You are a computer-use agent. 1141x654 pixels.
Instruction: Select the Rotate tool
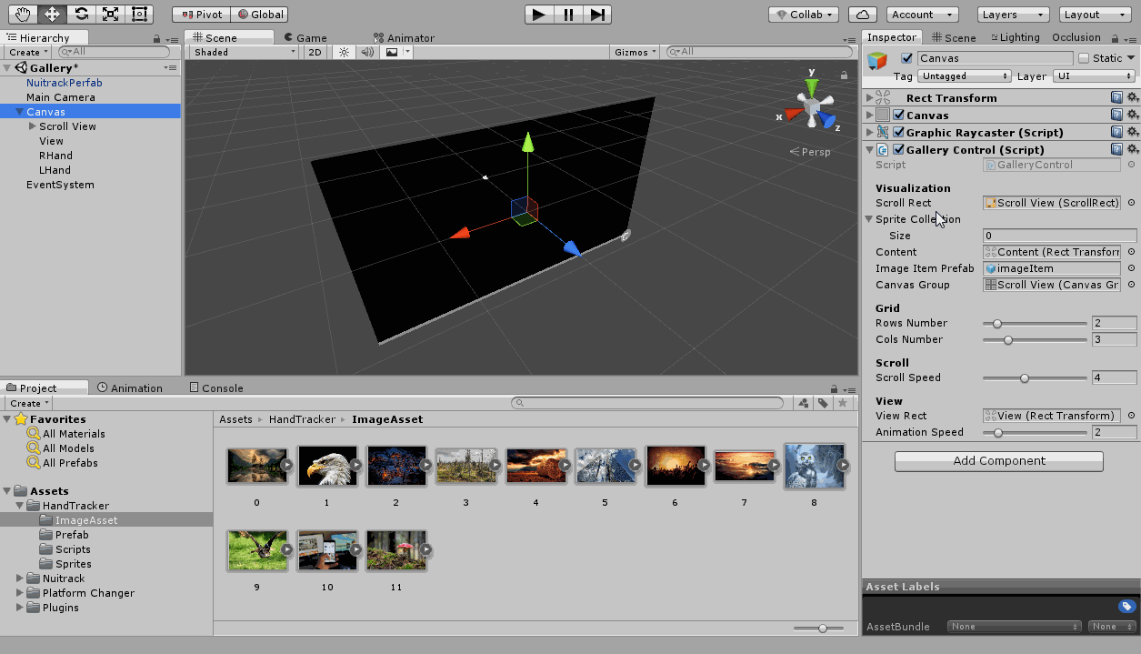81,14
